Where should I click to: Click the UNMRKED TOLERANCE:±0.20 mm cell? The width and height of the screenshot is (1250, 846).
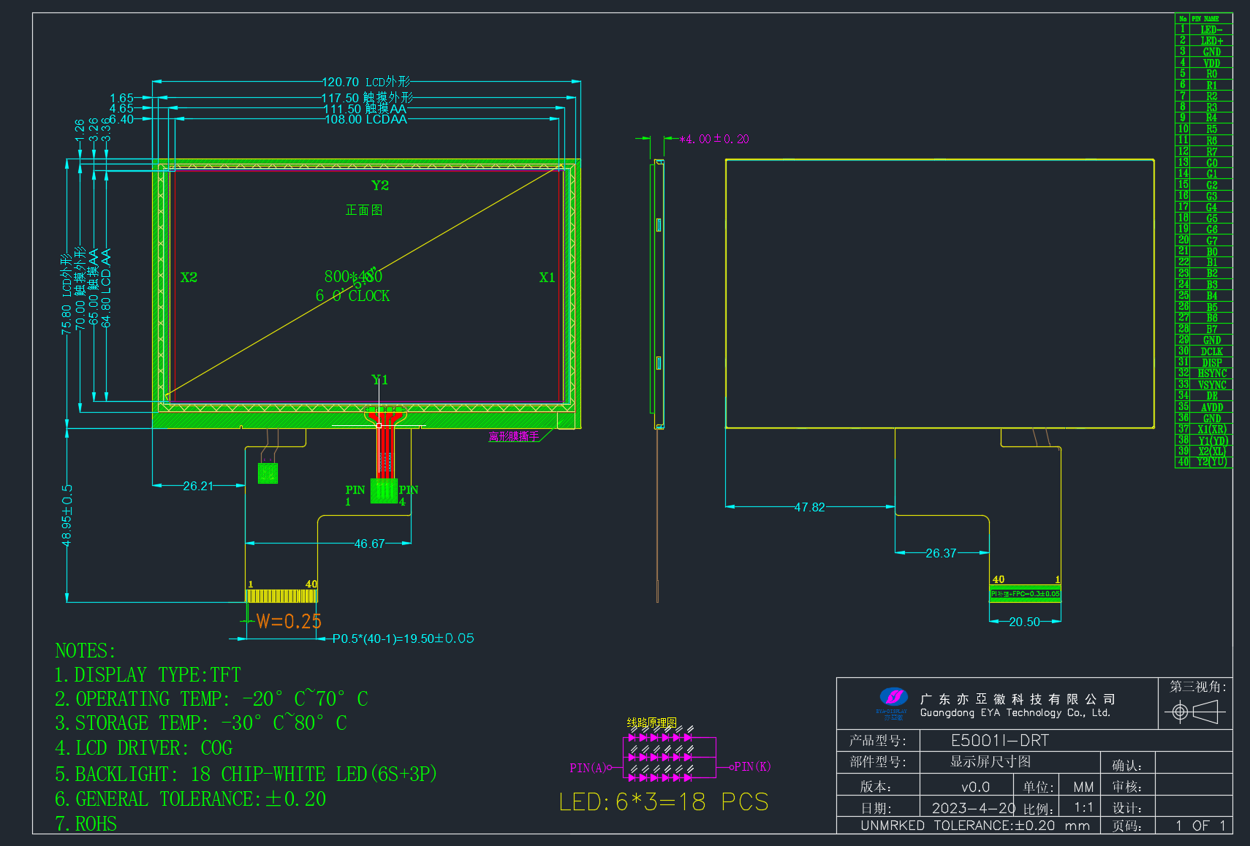975,826
